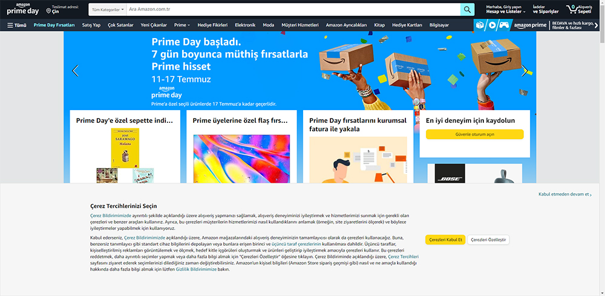Viewport: 605px width, 296px height.
Task: Click Güvenle oturum açın button
Action: pos(474,134)
